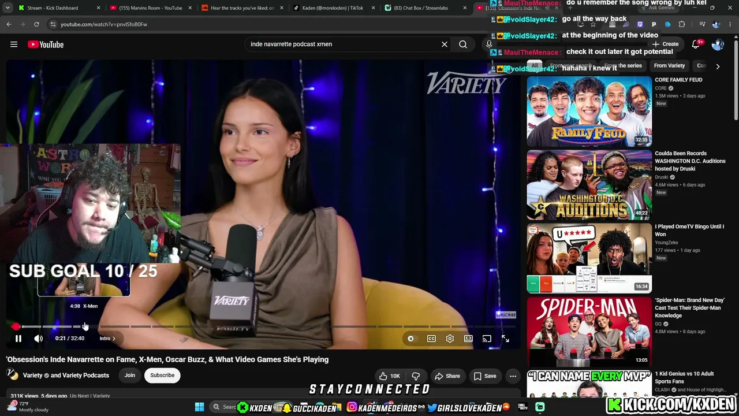
Task: Click the search magnifier button
Action: (x=463, y=44)
